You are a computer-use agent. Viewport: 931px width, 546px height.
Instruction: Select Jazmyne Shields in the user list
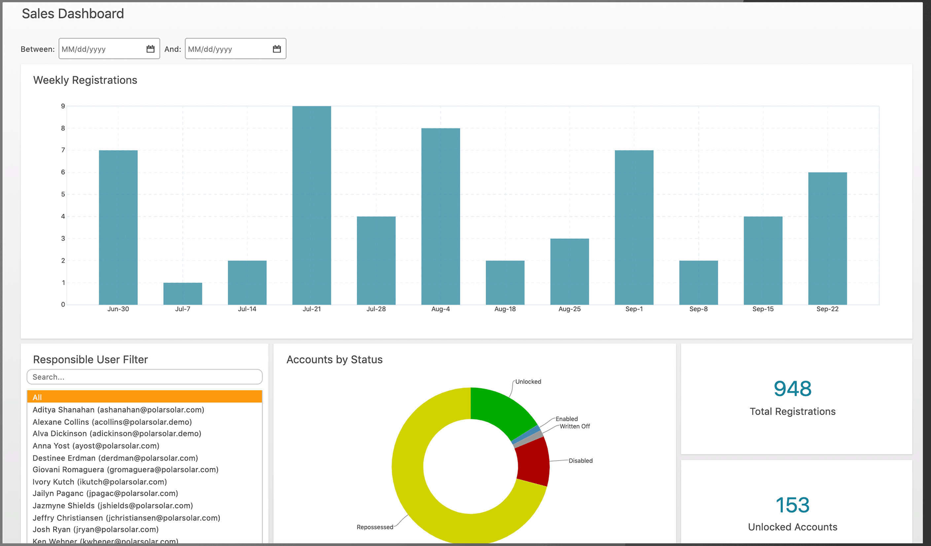(113, 506)
